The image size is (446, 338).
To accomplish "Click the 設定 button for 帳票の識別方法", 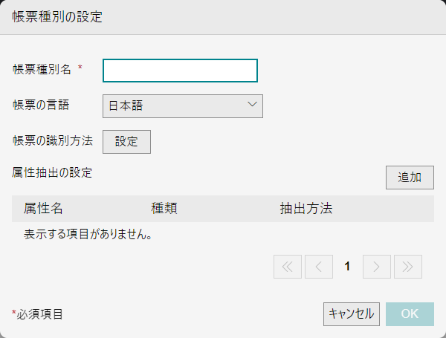I will 126,142.
